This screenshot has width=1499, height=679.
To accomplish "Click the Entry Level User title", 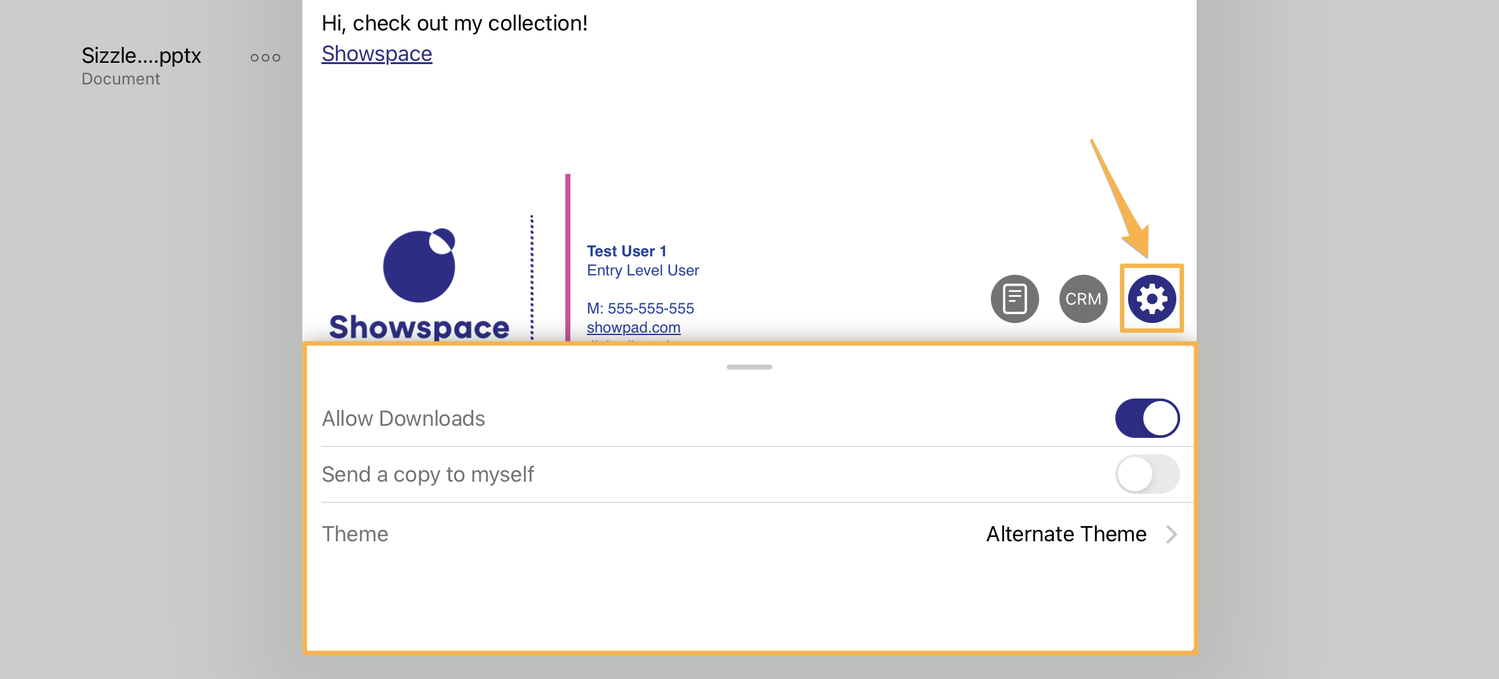I will 643,270.
